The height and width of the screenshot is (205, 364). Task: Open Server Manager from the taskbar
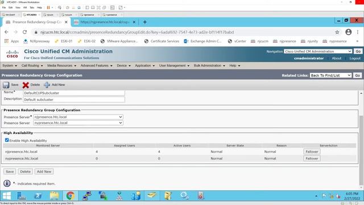coord(22,196)
